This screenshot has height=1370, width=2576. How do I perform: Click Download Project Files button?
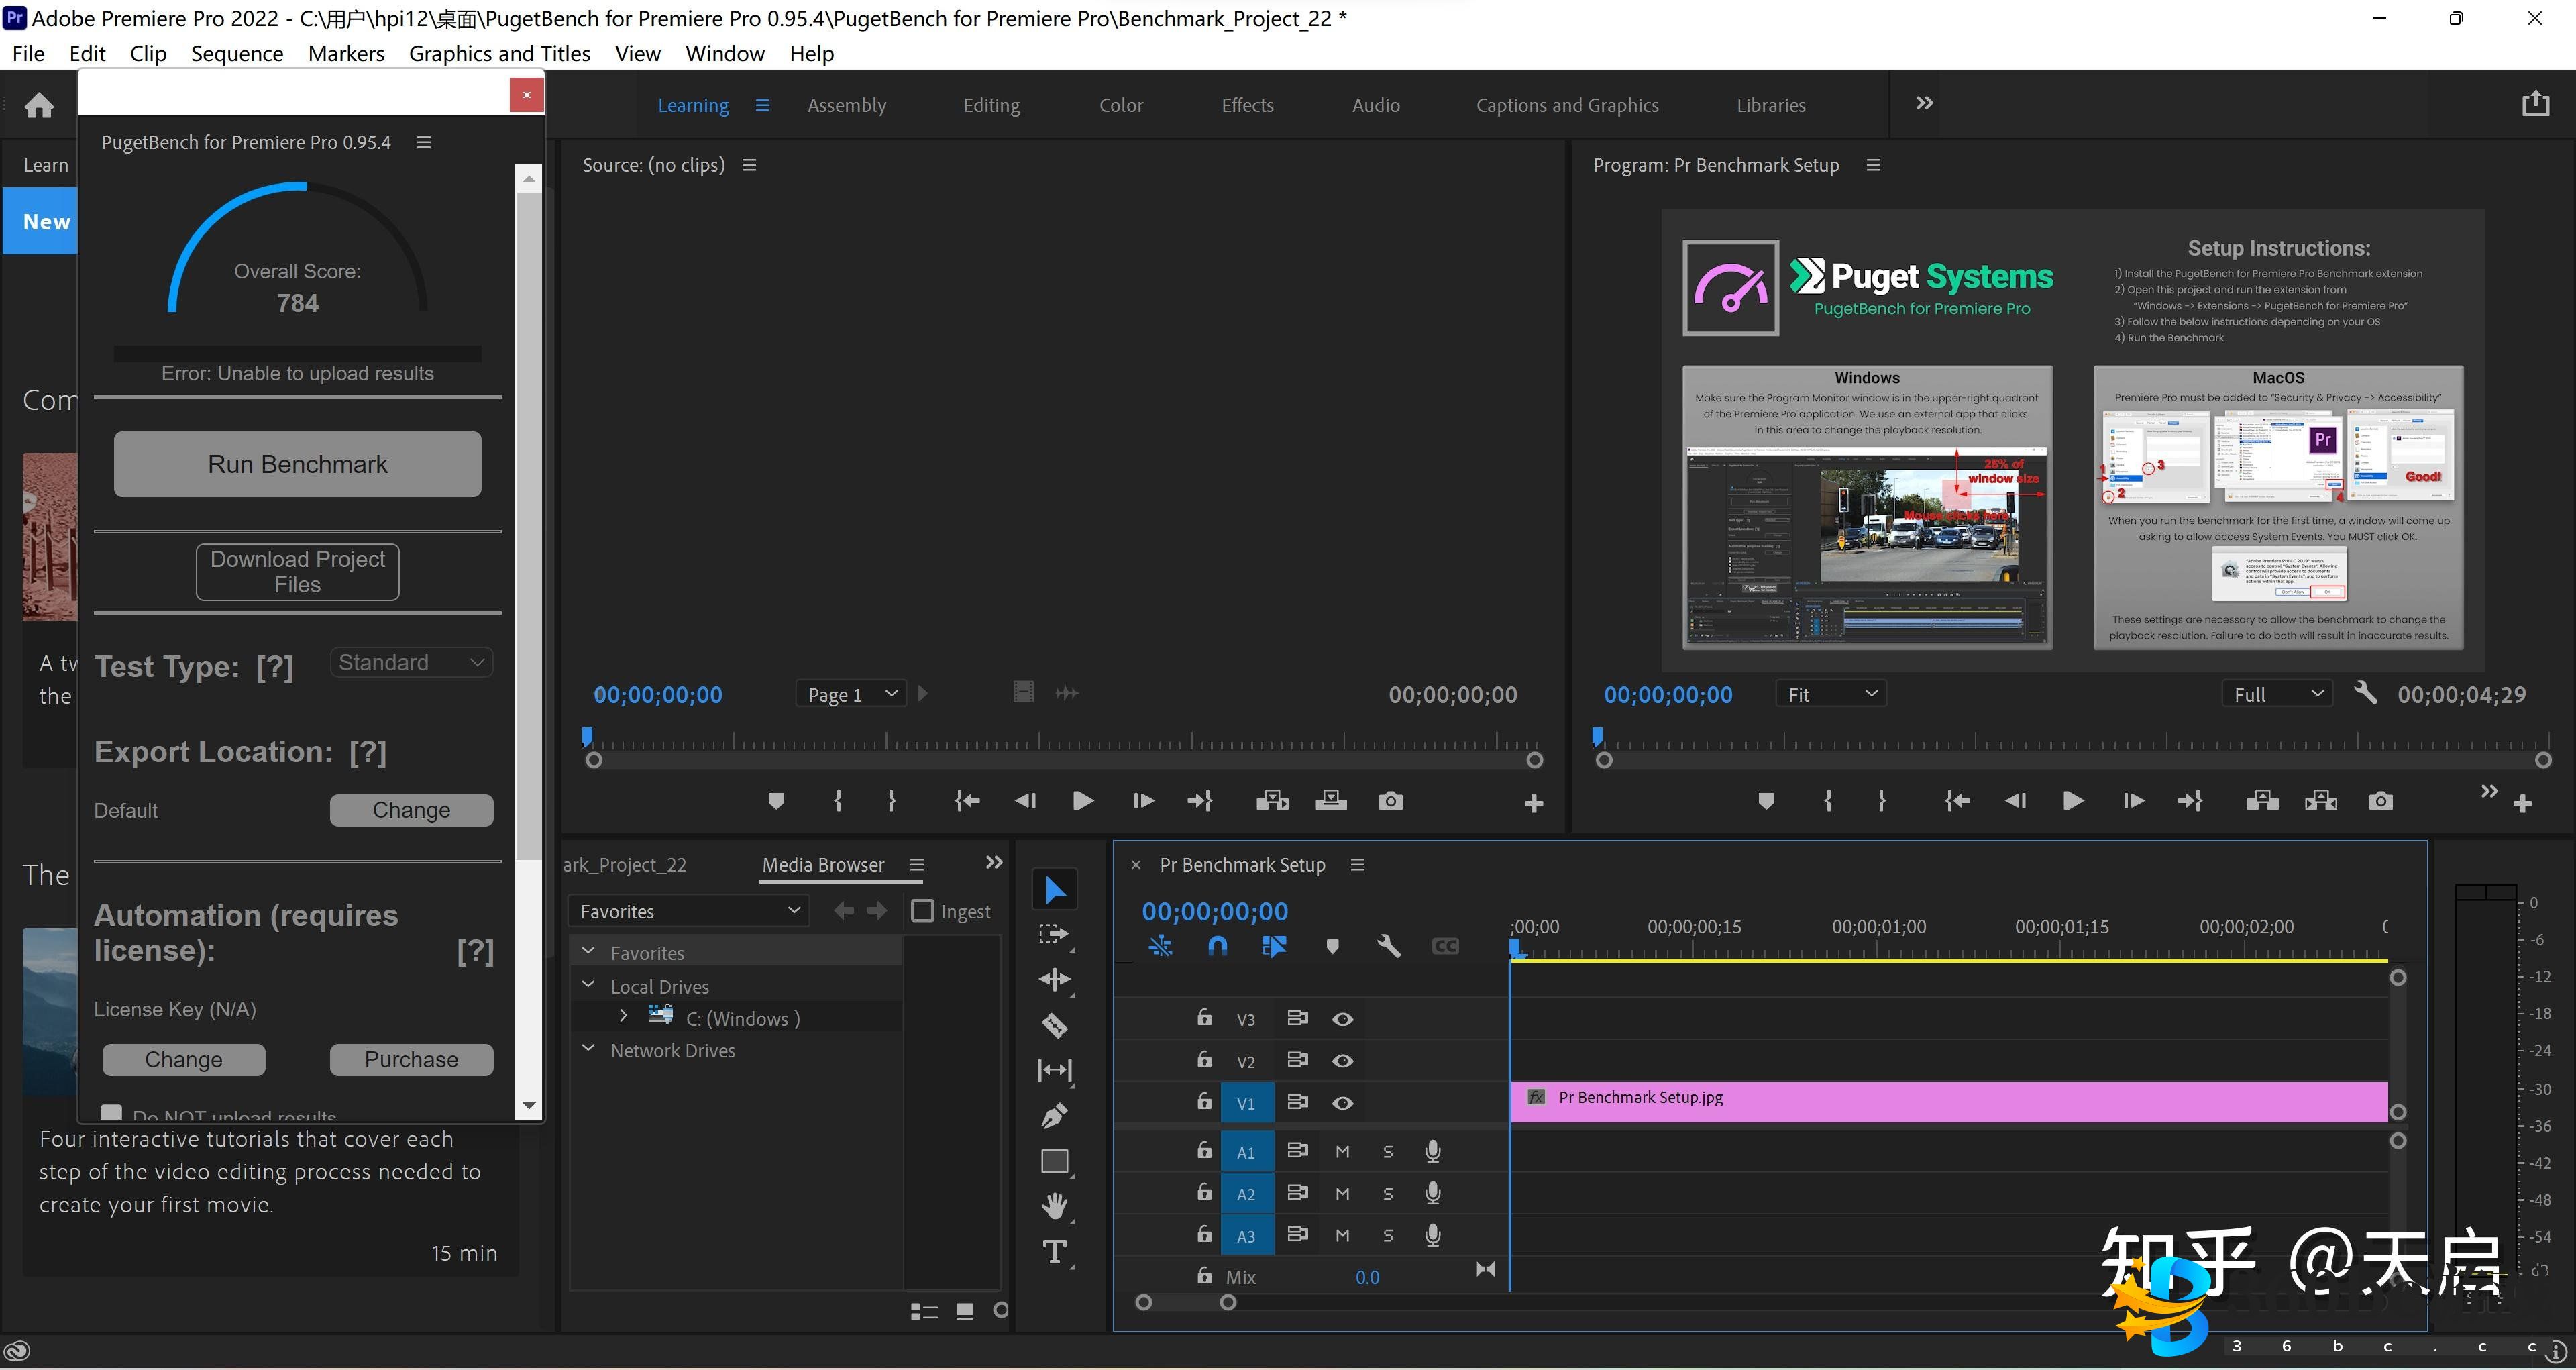pyautogui.click(x=297, y=572)
